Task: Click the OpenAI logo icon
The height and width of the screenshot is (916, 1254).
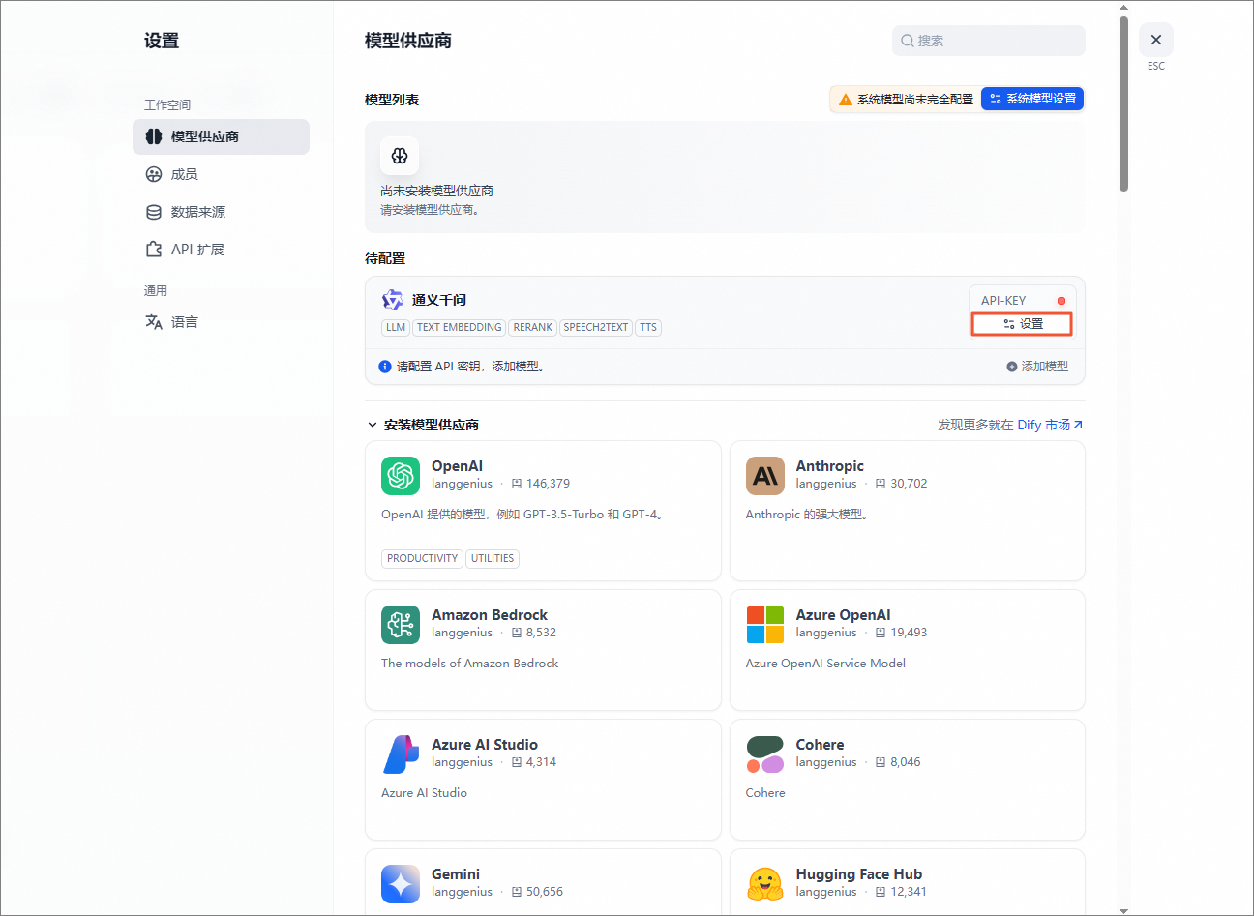Action: (x=401, y=476)
